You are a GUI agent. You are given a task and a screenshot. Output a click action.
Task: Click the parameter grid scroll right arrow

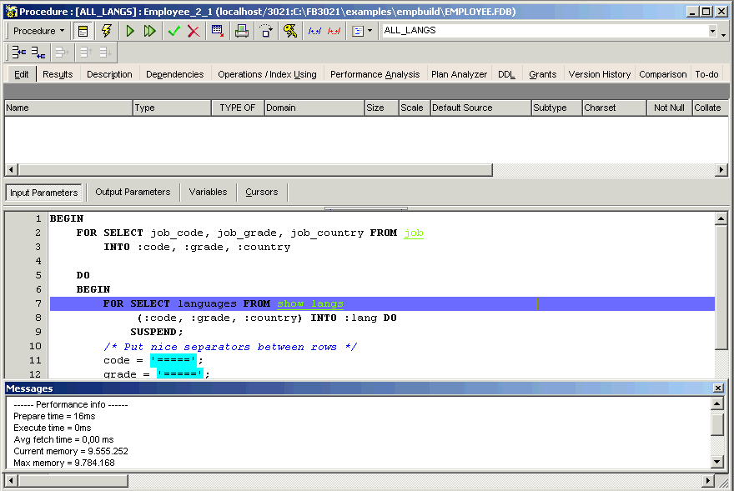(721, 169)
